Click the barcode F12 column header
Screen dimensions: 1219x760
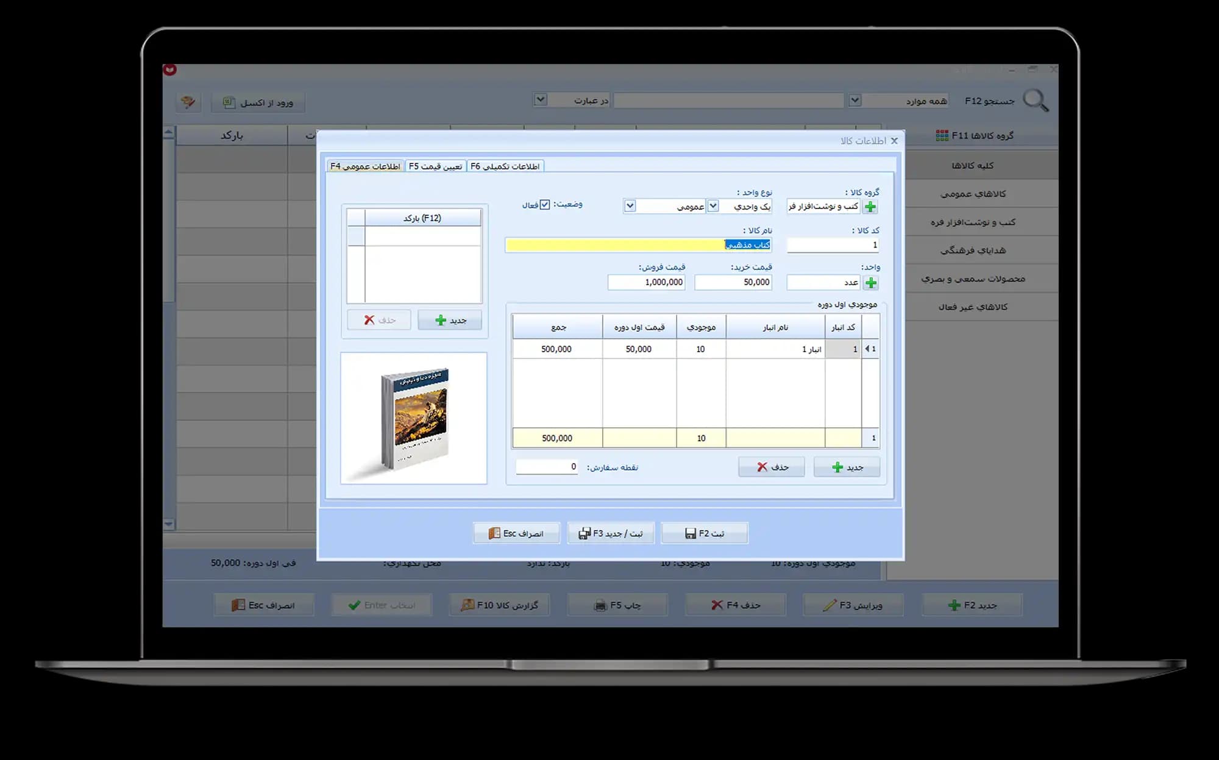click(422, 218)
